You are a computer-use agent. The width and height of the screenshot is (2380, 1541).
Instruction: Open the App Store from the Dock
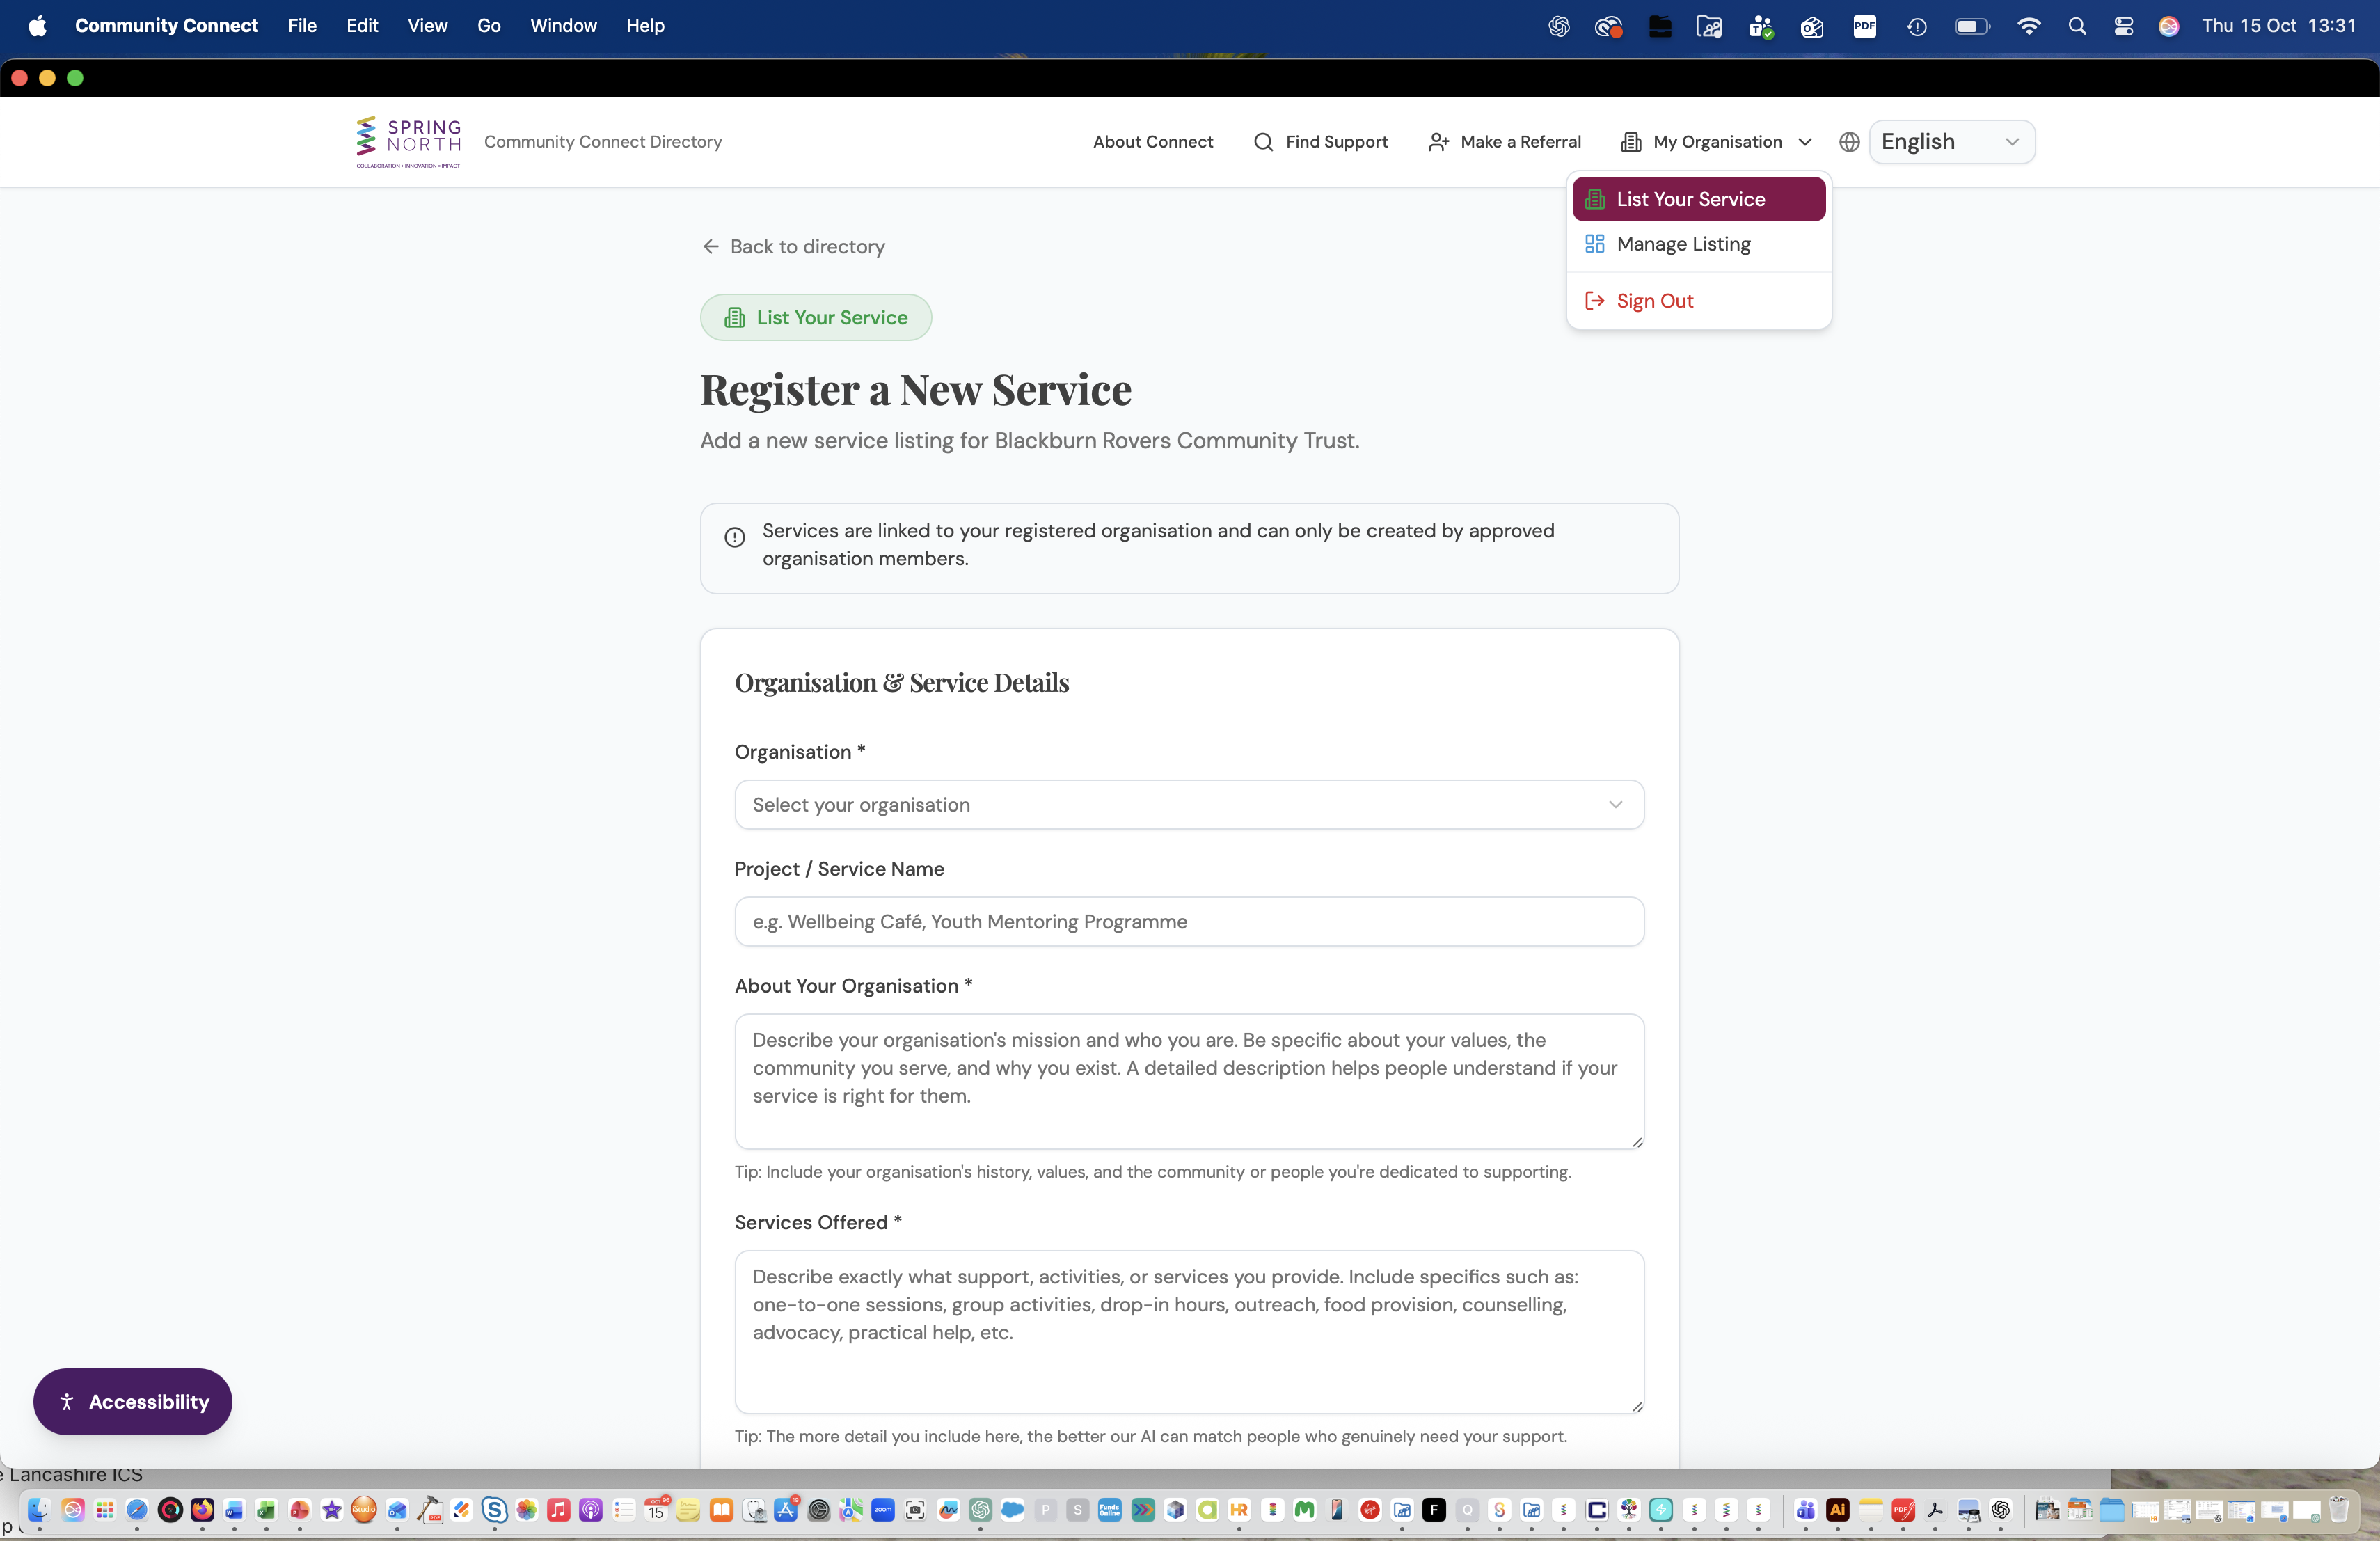(x=786, y=1509)
